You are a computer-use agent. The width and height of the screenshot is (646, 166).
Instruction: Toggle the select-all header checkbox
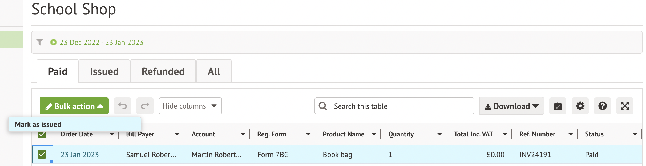click(x=42, y=135)
